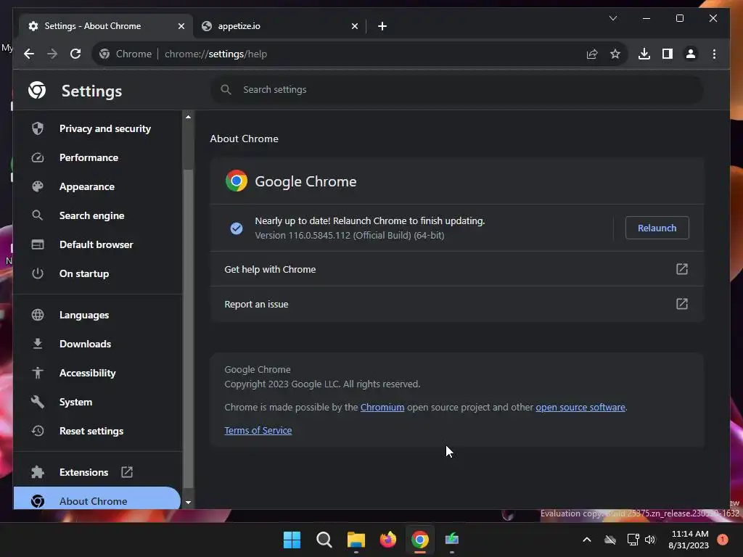
Task: Open Windows taskbar search
Action: [x=324, y=540]
